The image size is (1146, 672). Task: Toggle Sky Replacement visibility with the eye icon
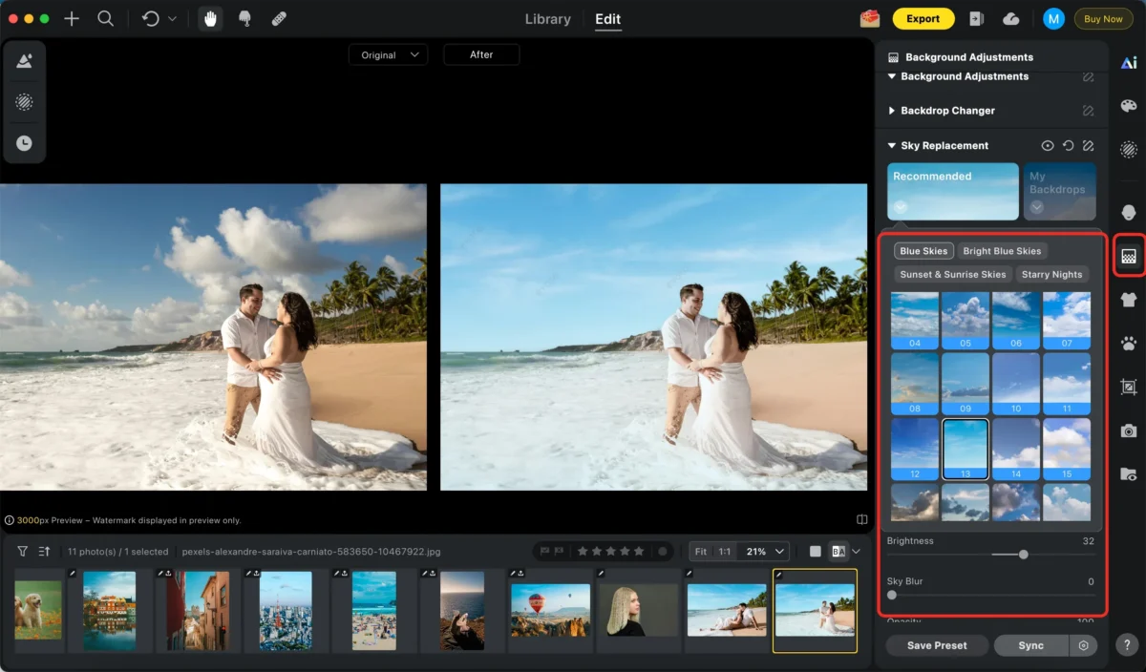pos(1048,145)
